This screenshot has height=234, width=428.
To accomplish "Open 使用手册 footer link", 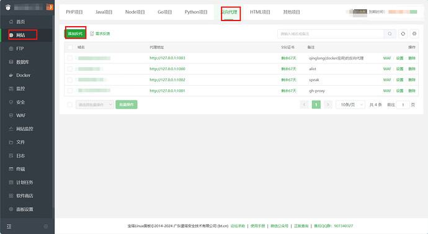I will (257, 226).
